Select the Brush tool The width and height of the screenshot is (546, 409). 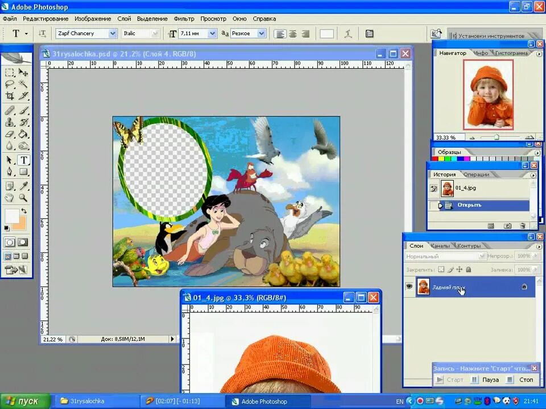click(x=23, y=111)
